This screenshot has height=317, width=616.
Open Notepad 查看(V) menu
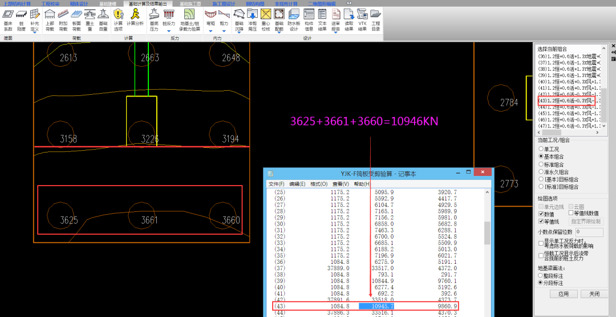tap(341, 184)
